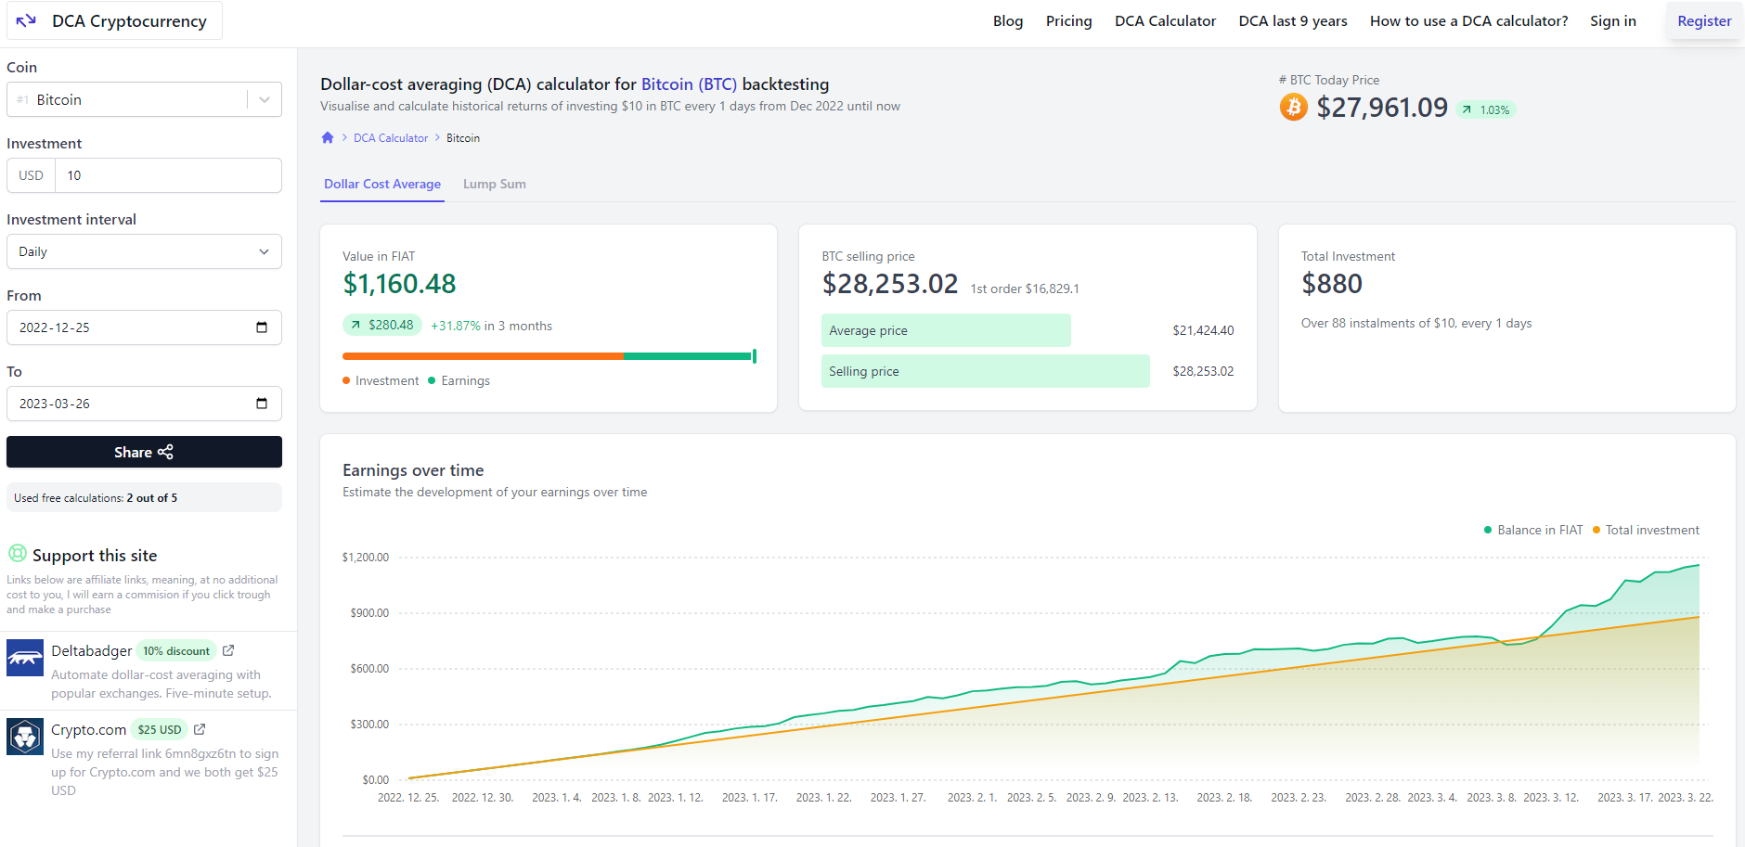Open calendar picker for From date
This screenshot has height=847, width=1745.
pos(262,327)
